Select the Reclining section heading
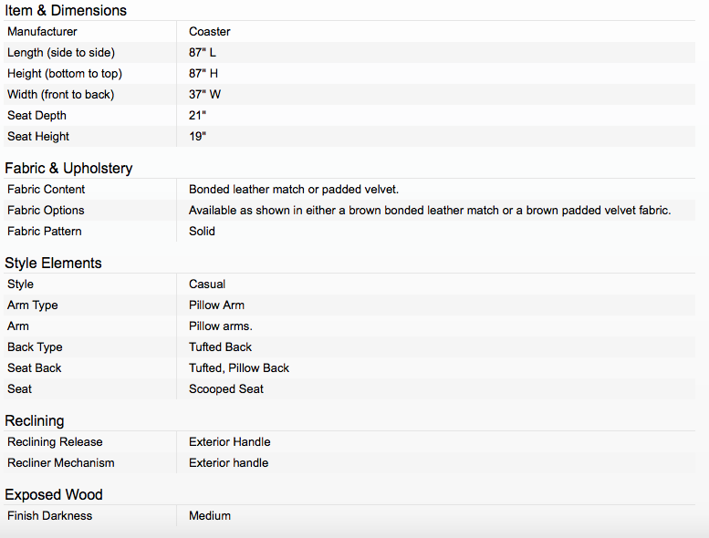This screenshot has height=538, width=709. click(x=35, y=420)
